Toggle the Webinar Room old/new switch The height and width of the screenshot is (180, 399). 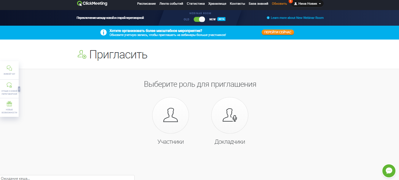[x=199, y=19]
